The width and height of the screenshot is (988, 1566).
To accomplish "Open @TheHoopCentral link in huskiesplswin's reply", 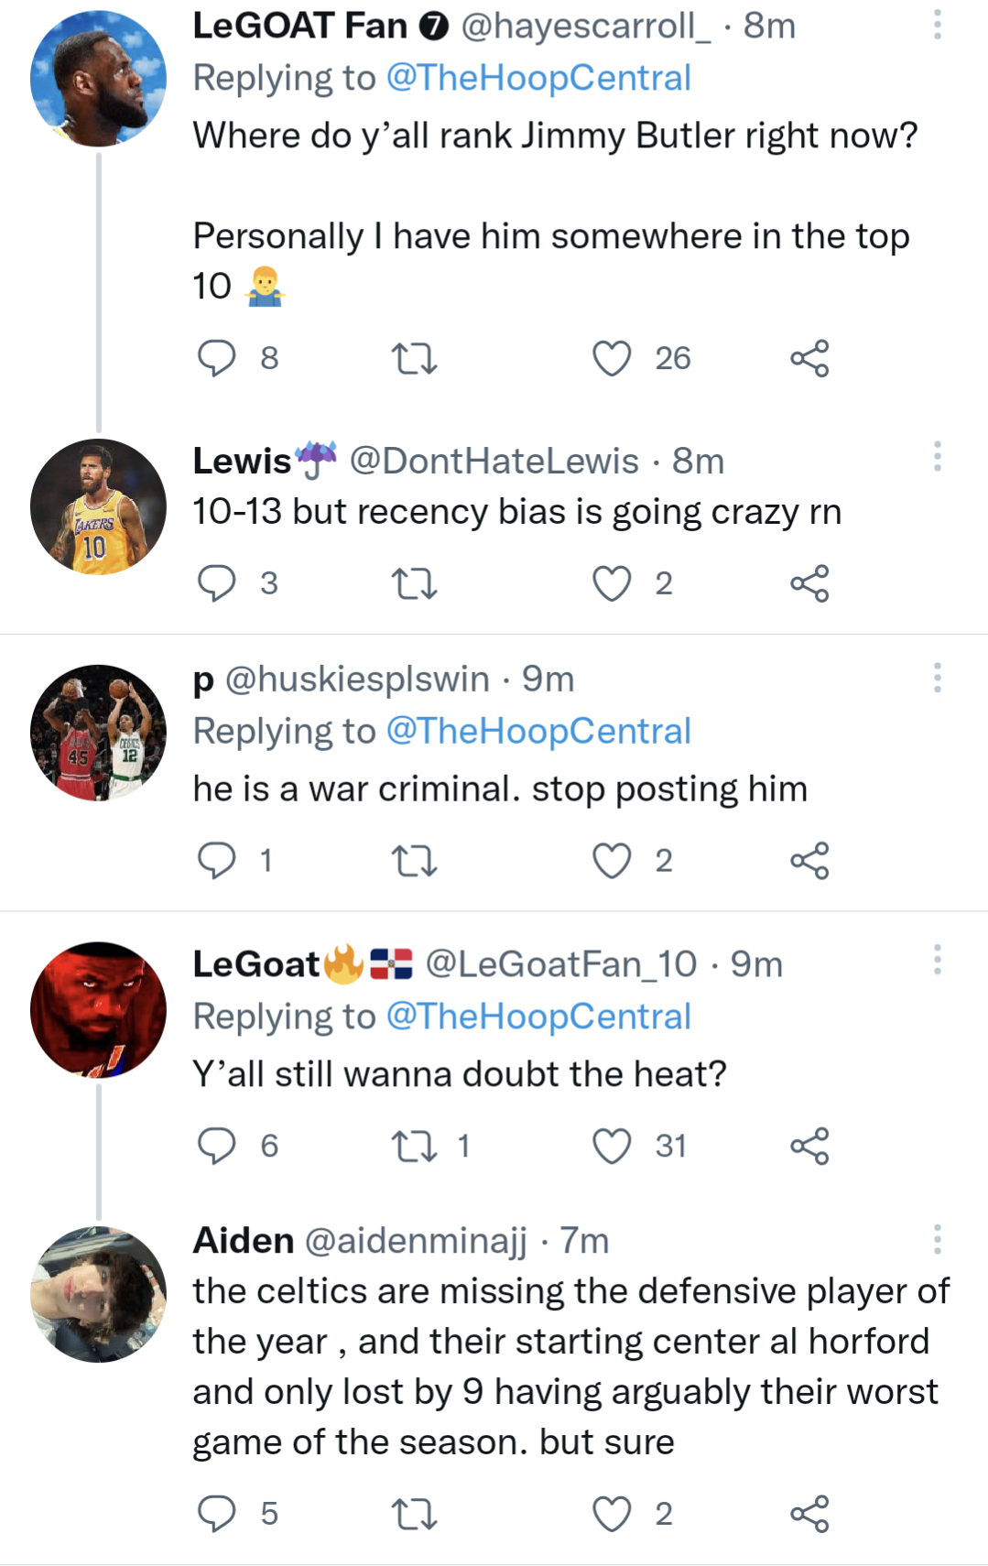I will (538, 731).
